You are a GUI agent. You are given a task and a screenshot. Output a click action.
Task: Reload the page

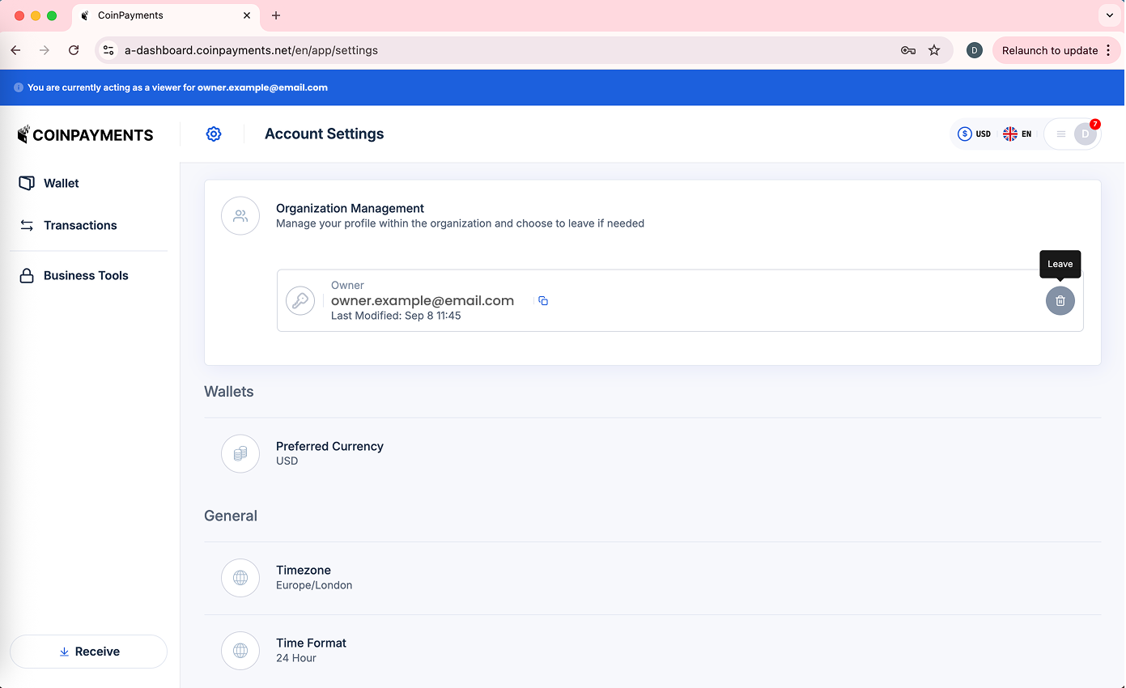tap(74, 50)
